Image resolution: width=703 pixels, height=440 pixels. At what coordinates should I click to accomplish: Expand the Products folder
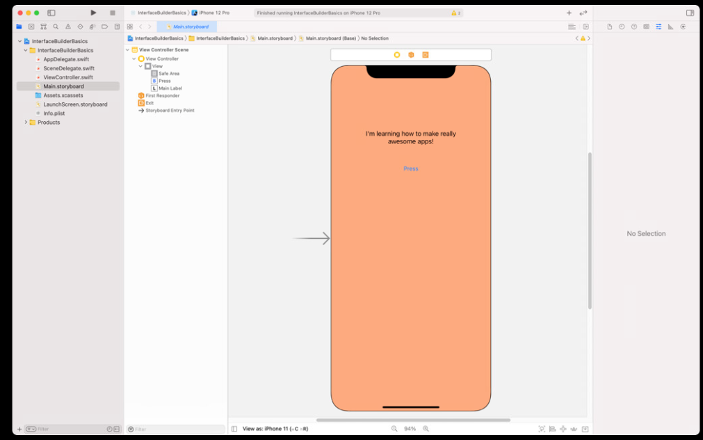pos(26,122)
